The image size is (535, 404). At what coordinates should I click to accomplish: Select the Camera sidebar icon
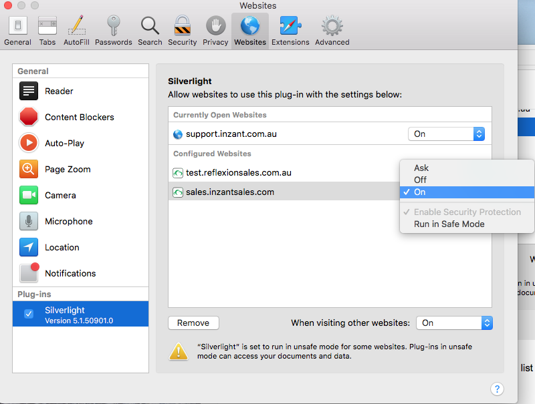29,195
